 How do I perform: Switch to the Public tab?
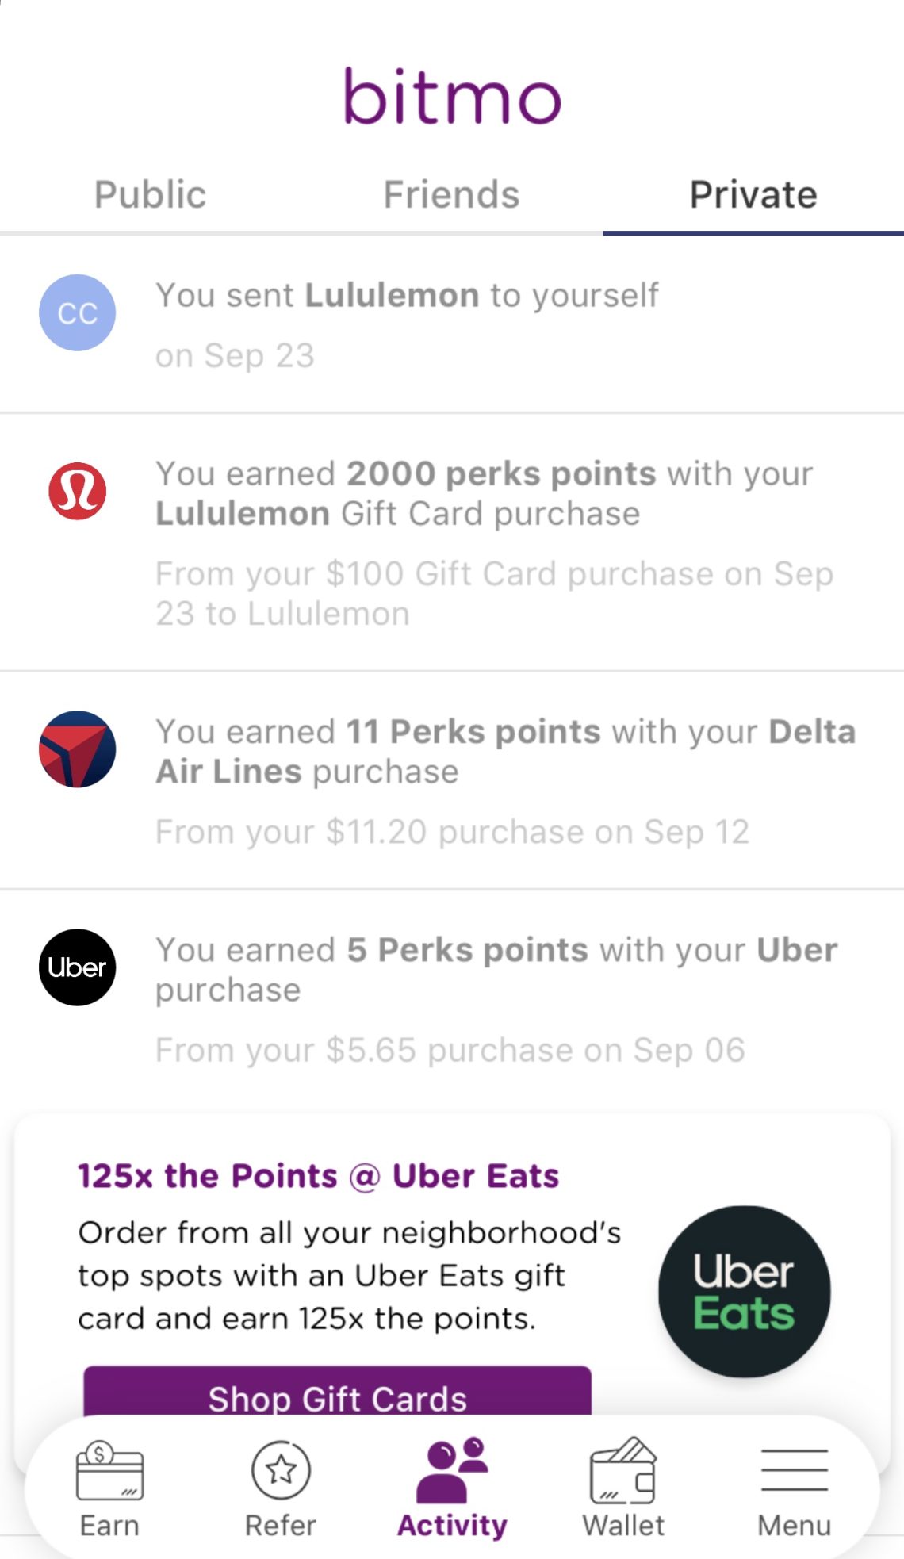coord(150,194)
